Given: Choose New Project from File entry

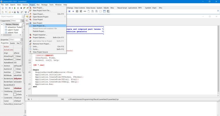Looking at the screenshot, I should click(x=47, y=10).
